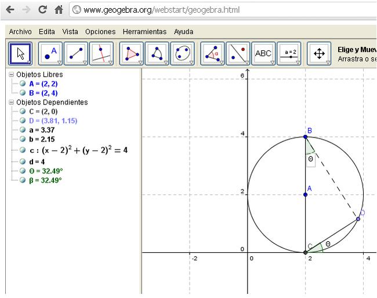The image size is (377, 298).
Task: Open the Archivo menu
Action: point(20,32)
